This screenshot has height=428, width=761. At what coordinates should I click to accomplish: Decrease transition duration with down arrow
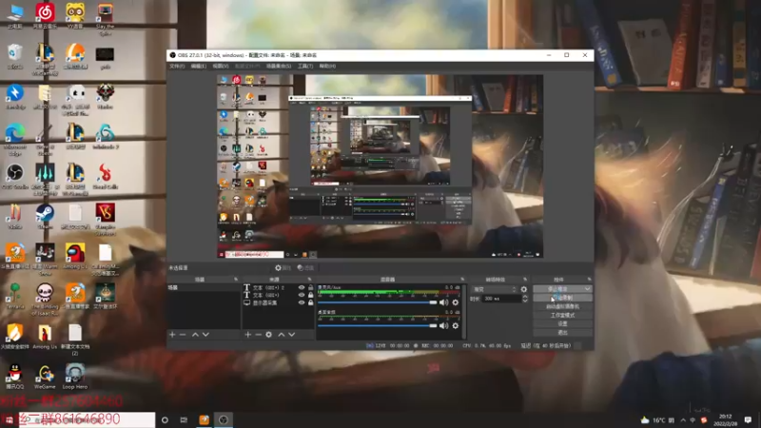525,301
